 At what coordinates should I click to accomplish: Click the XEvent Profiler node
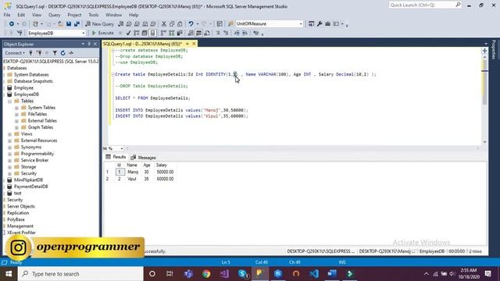(21, 233)
